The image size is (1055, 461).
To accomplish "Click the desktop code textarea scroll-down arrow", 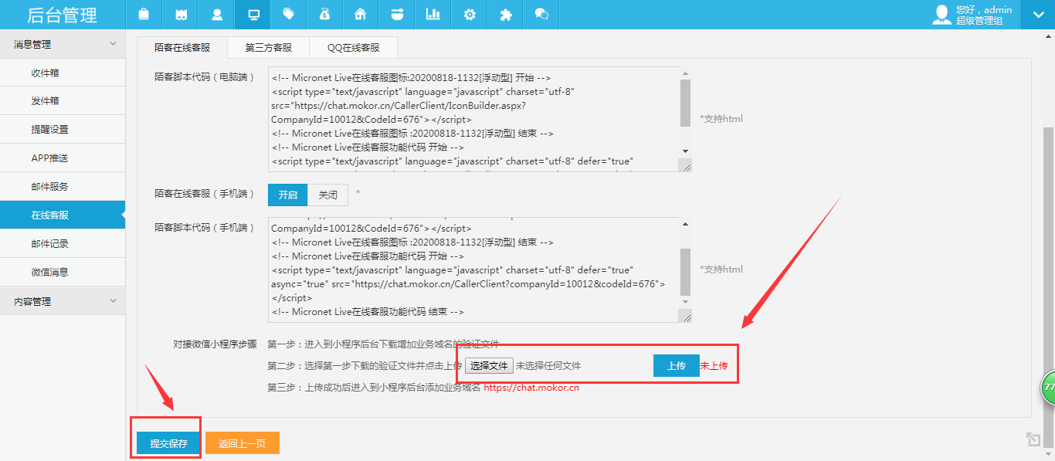I will 685,151.
